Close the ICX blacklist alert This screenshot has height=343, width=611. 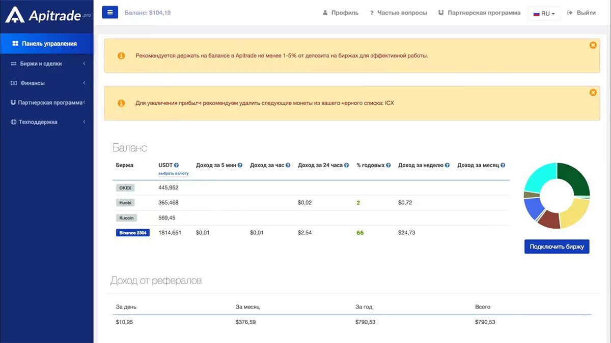point(593,92)
